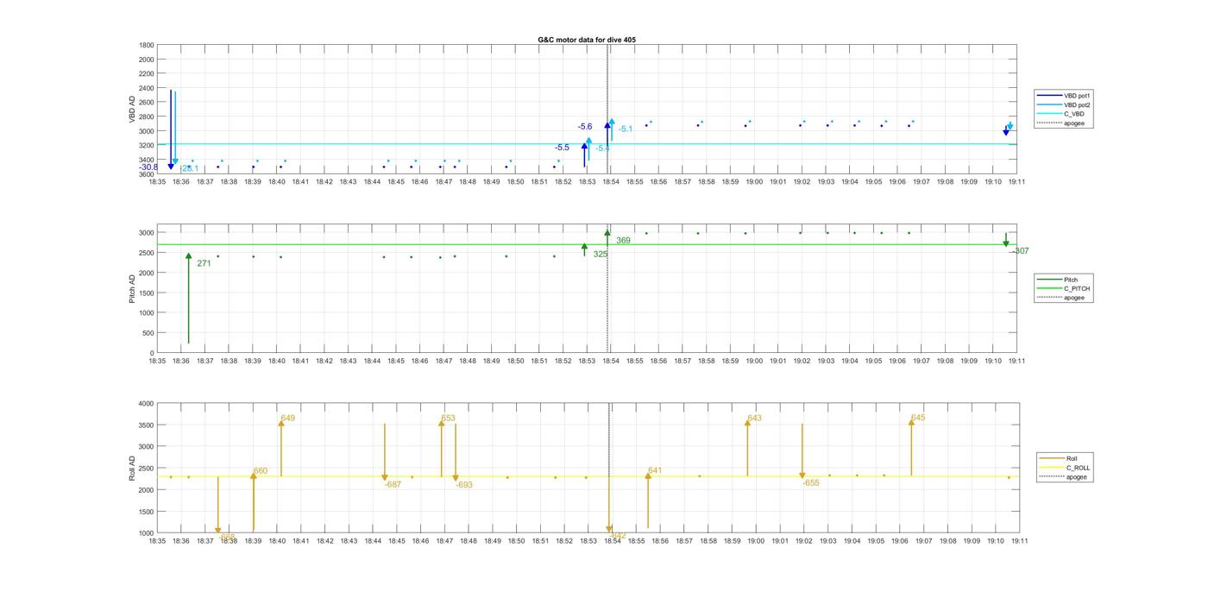Select C_ROLL in the bottom legend
Screen dimensions: 1208x598
1066,468
